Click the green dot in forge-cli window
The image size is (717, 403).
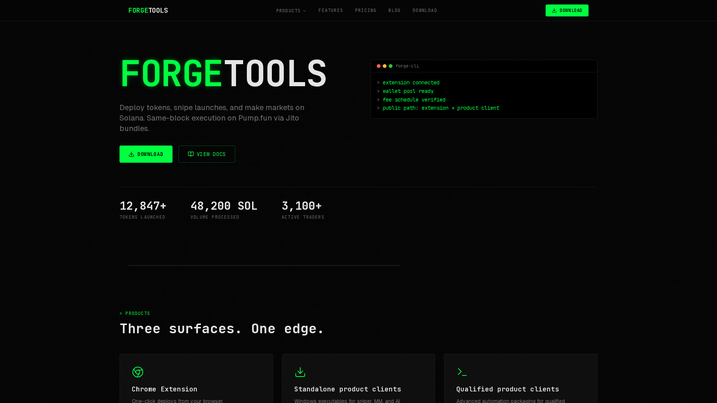click(x=391, y=66)
